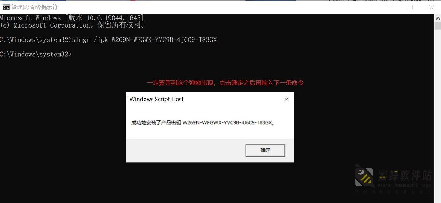Image resolution: width=441 pixels, height=203 pixels.
Task: Close the Windows Script Host dialog
Action: 286,99
